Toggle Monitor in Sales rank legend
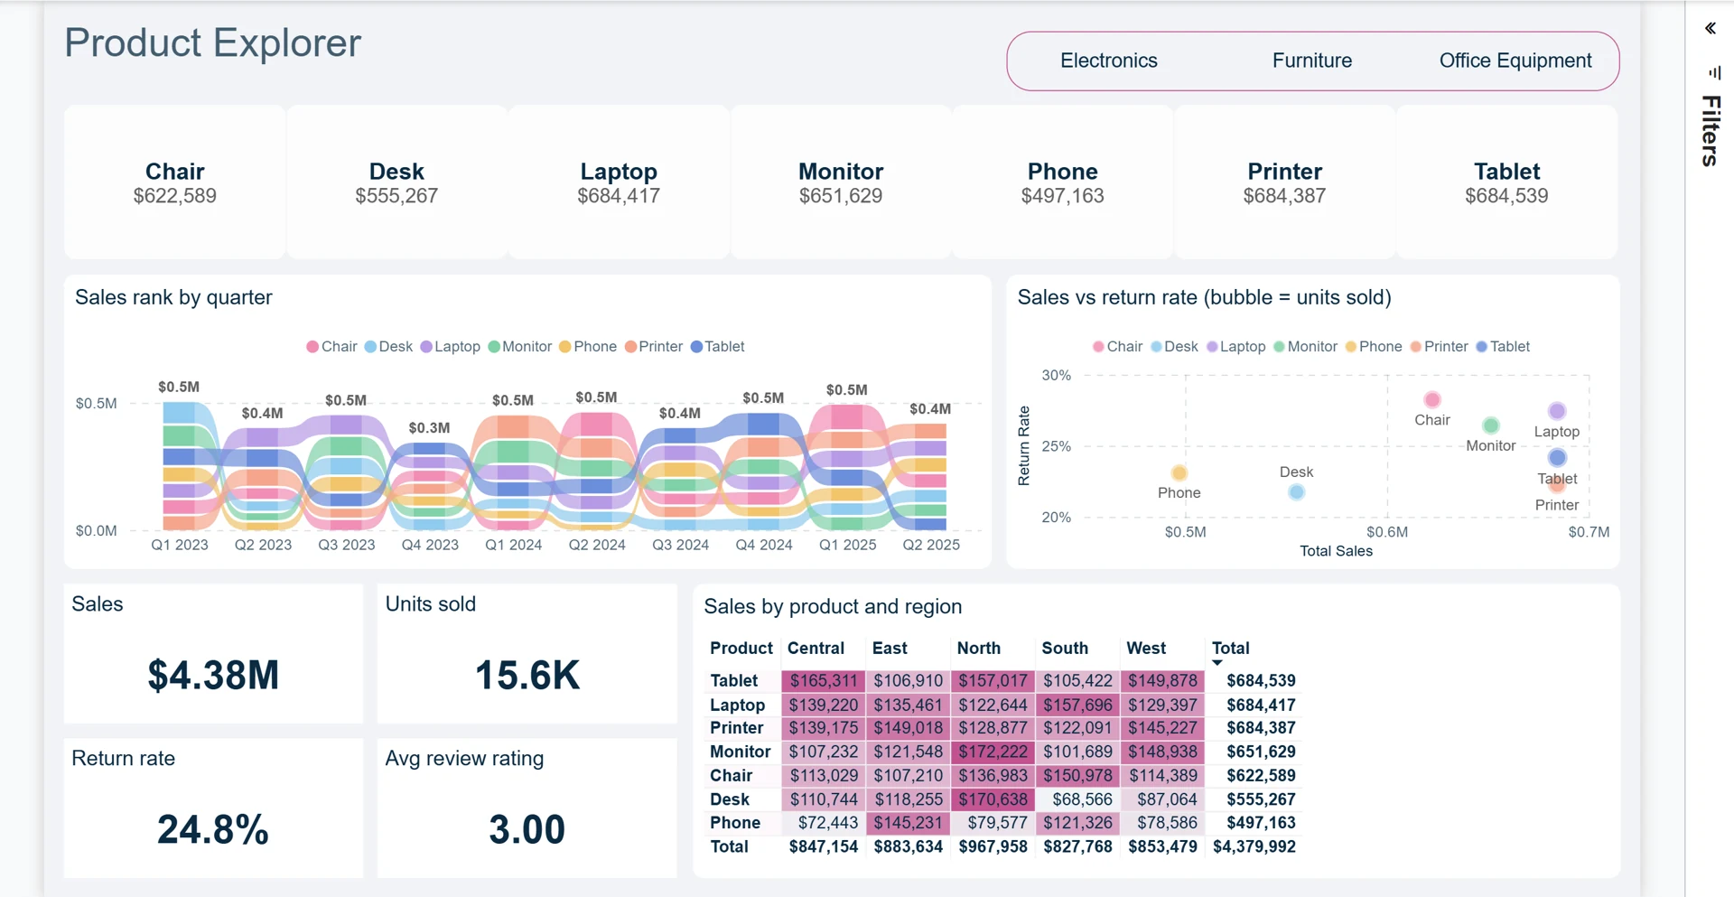This screenshot has height=897, width=1734. (x=519, y=347)
